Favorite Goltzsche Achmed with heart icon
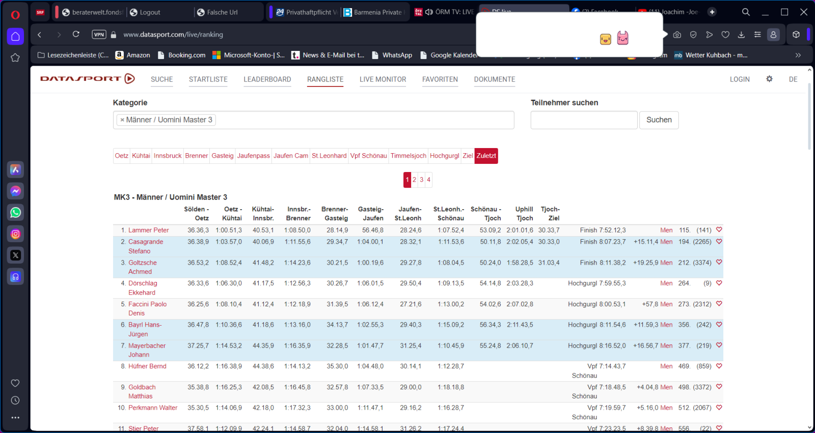Viewport: 815px width, 433px height. pos(719,263)
